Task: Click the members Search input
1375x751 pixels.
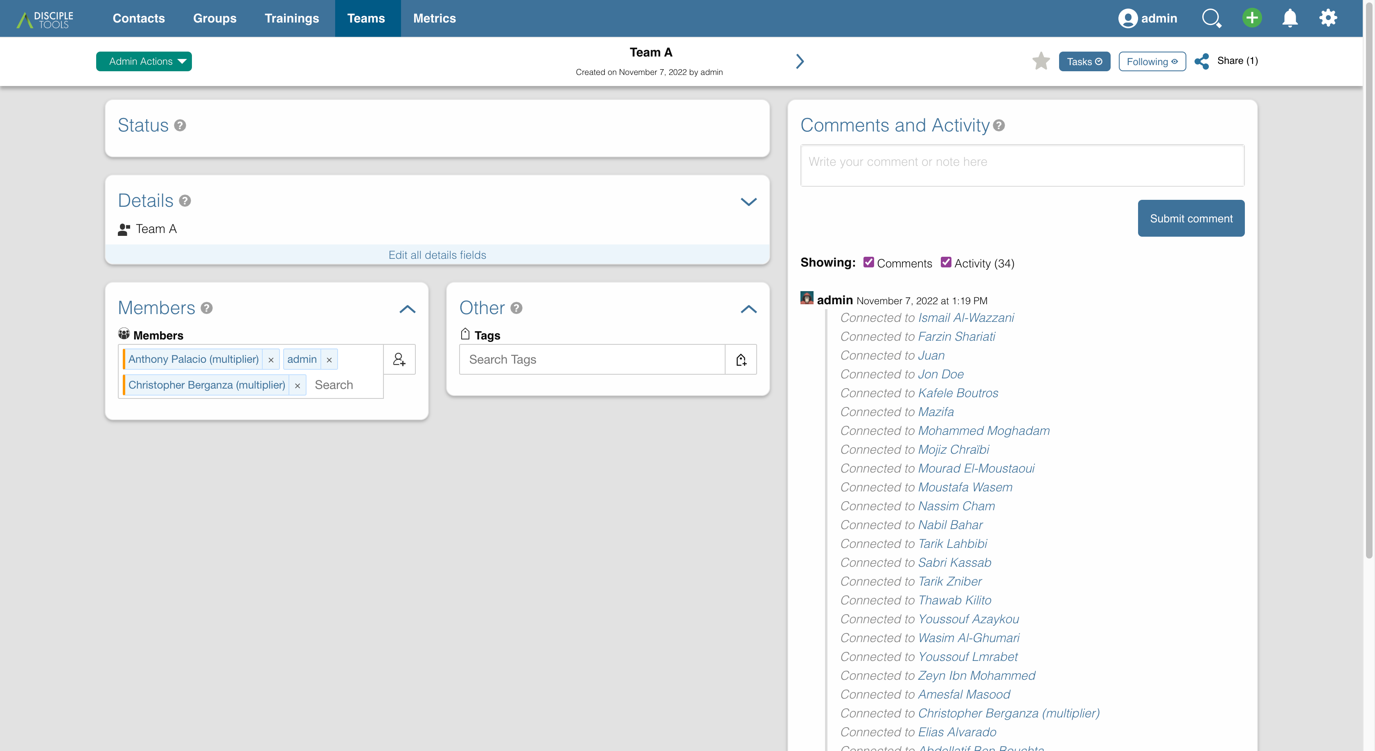Action: [346, 385]
